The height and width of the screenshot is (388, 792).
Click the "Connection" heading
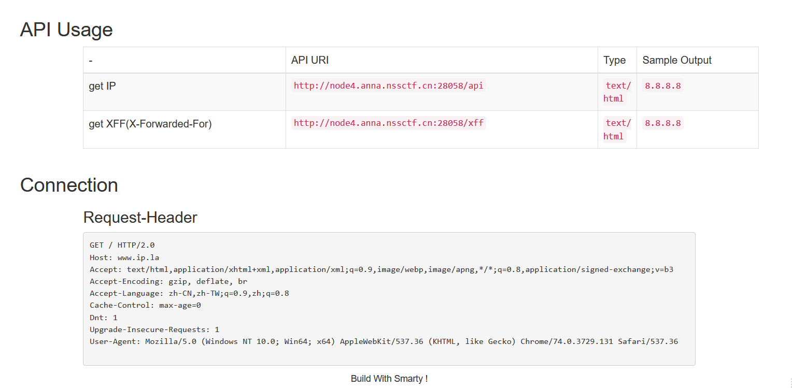(x=69, y=185)
